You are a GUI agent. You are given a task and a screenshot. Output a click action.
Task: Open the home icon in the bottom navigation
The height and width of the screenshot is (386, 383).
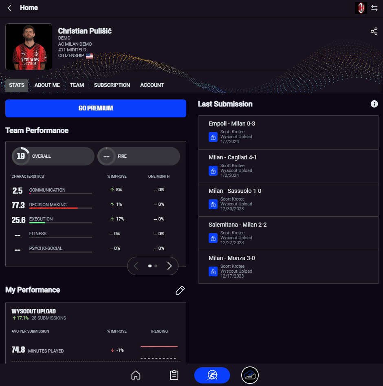136,375
